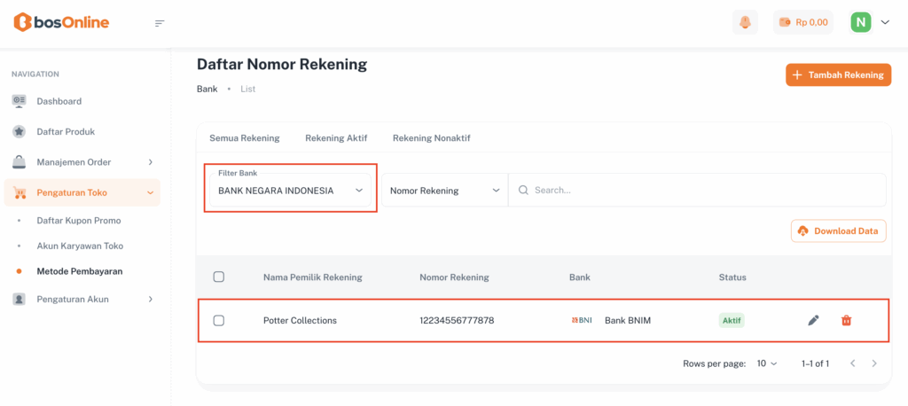Switch to the Rekening Aktif tab
908x406 pixels.
pos(336,138)
